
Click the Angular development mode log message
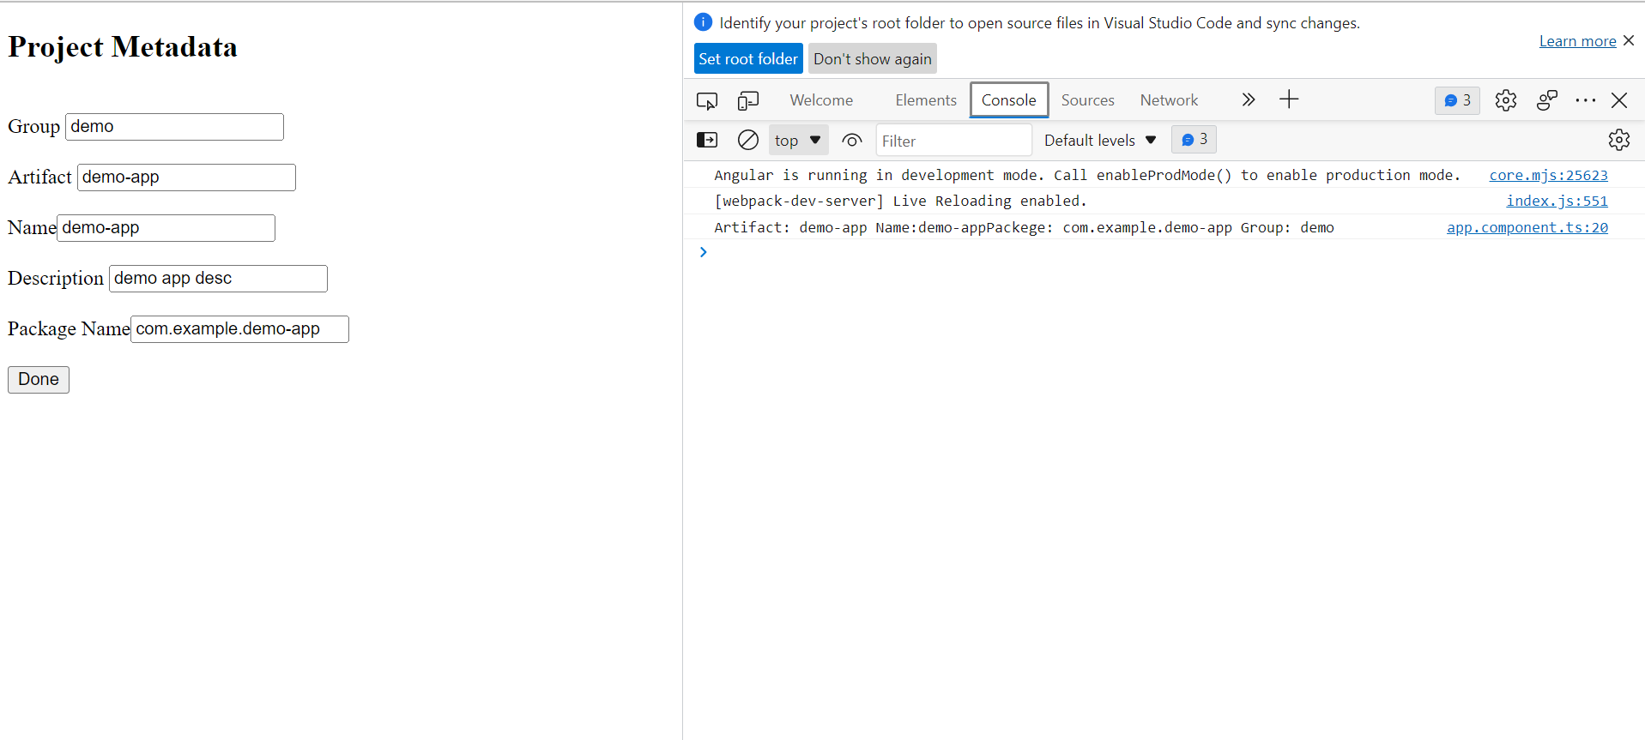[1087, 175]
